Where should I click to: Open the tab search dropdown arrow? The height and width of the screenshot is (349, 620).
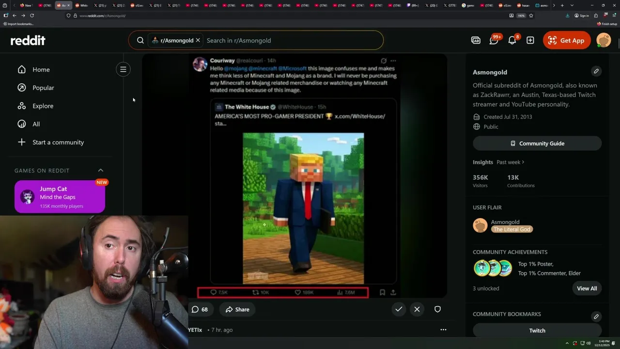(572, 5)
